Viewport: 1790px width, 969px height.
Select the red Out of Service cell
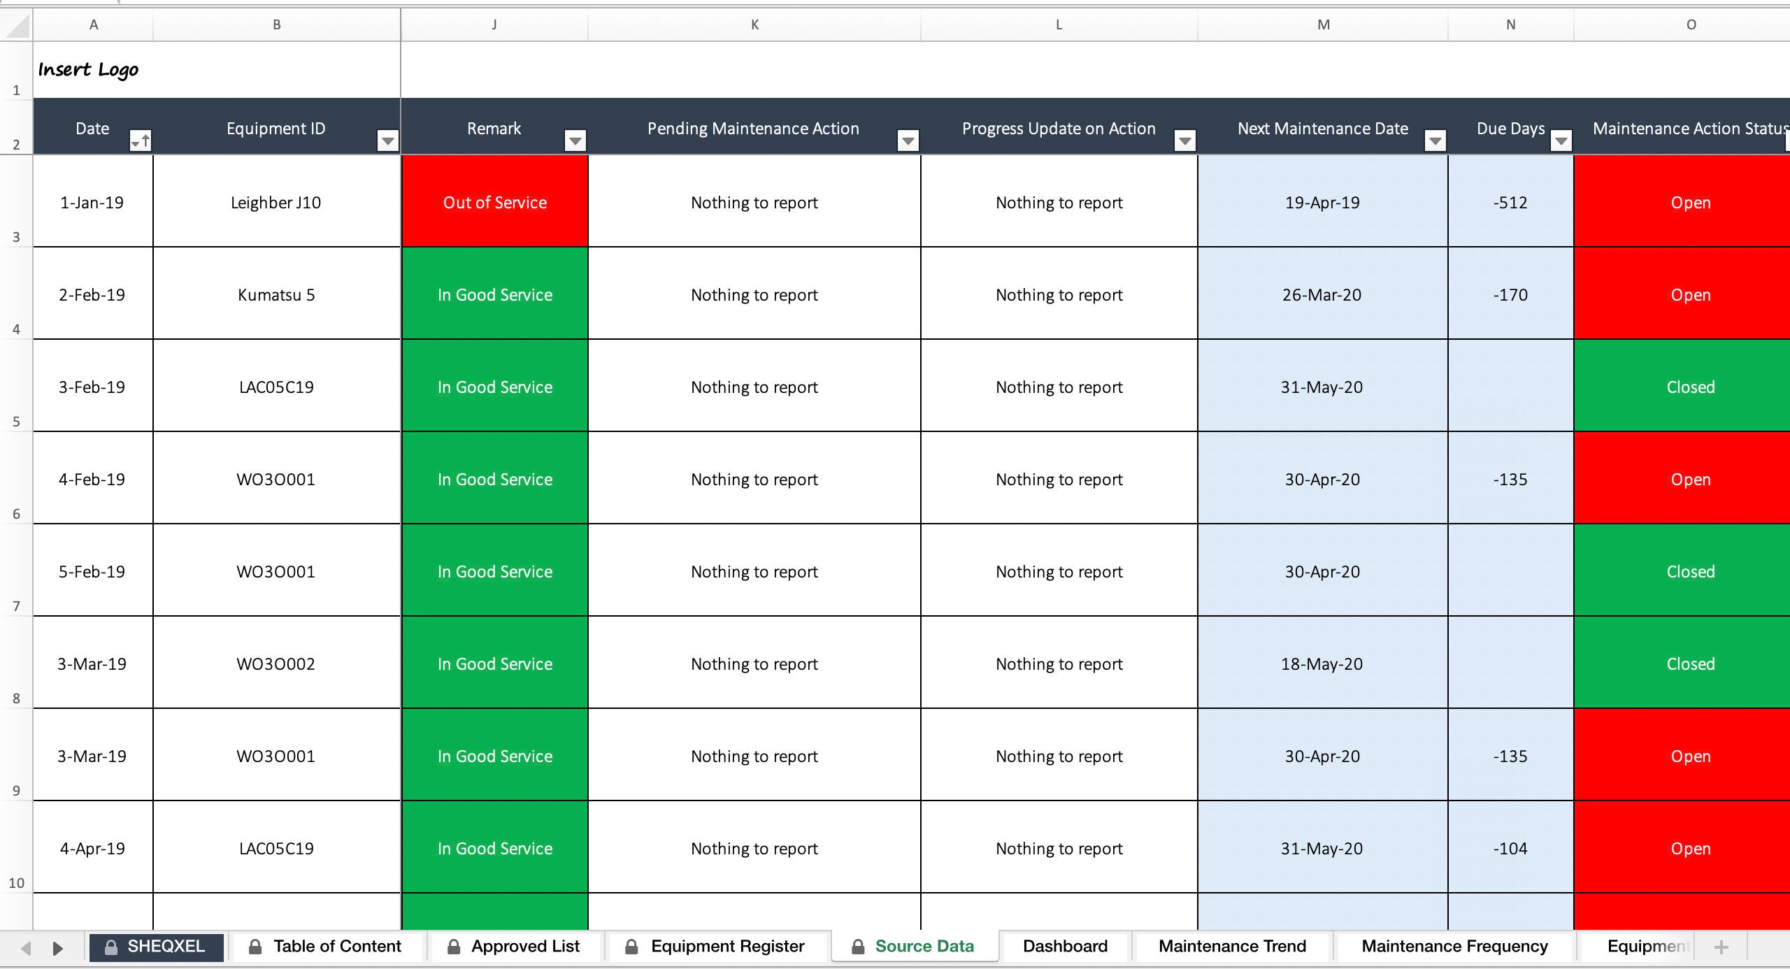pos(495,201)
